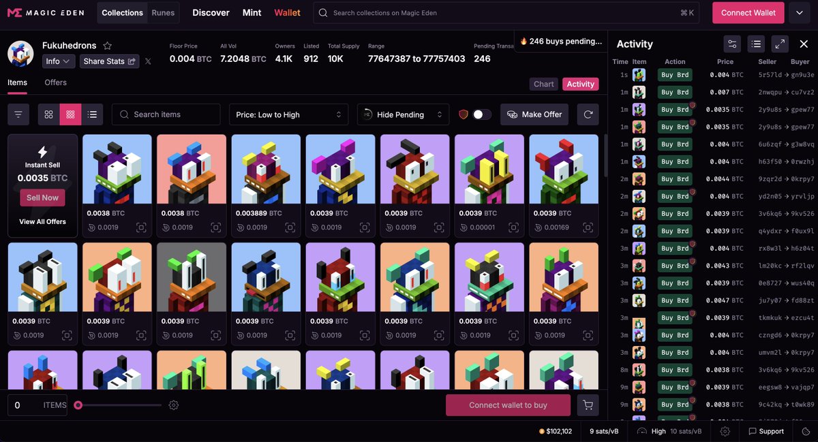Switch to list view
This screenshot has width=818, height=442.
(92, 114)
